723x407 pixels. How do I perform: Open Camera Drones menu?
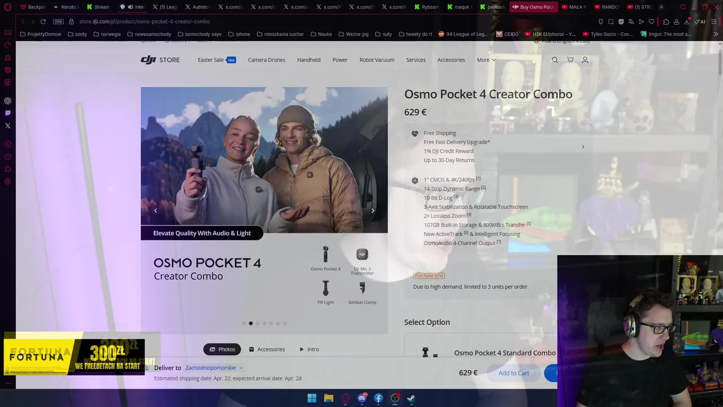pyautogui.click(x=267, y=60)
